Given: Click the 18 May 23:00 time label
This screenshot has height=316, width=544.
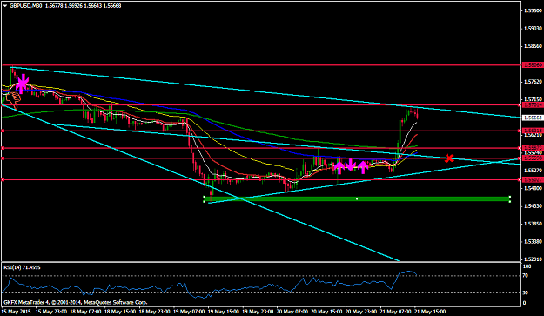Looking at the screenshot, I should 154,312.
